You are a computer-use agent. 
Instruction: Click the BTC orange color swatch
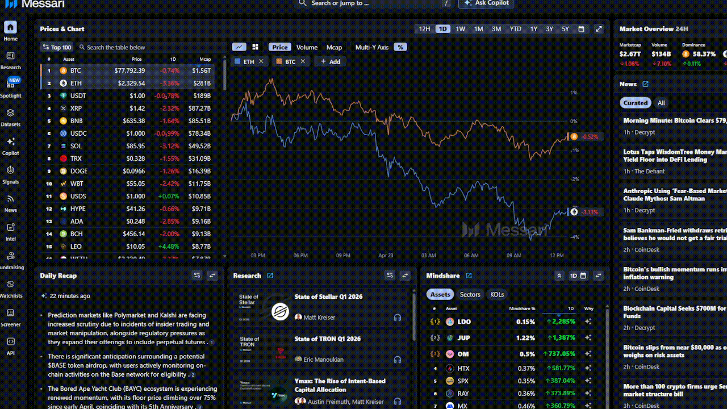(279, 61)
